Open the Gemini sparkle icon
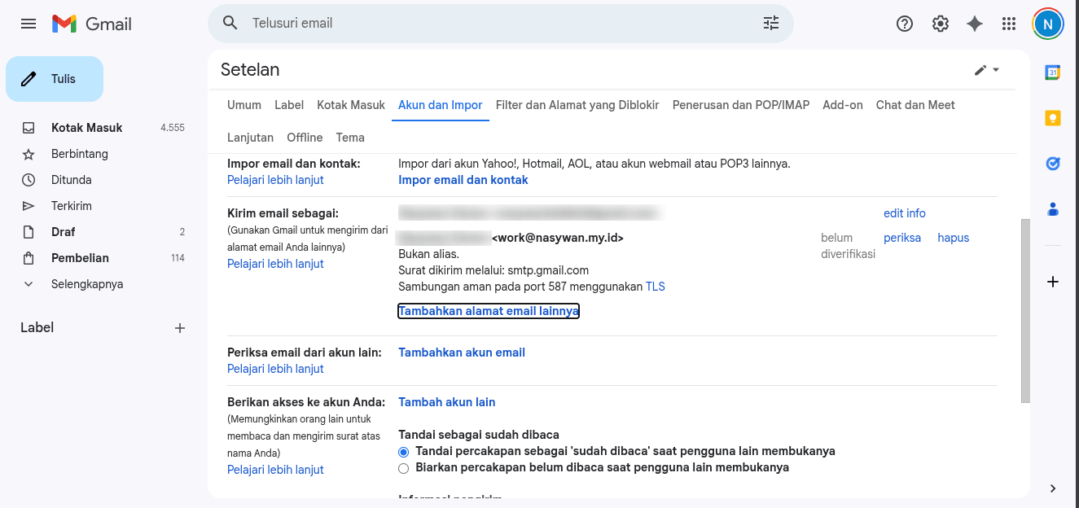1079x508 pixels. 974,23
